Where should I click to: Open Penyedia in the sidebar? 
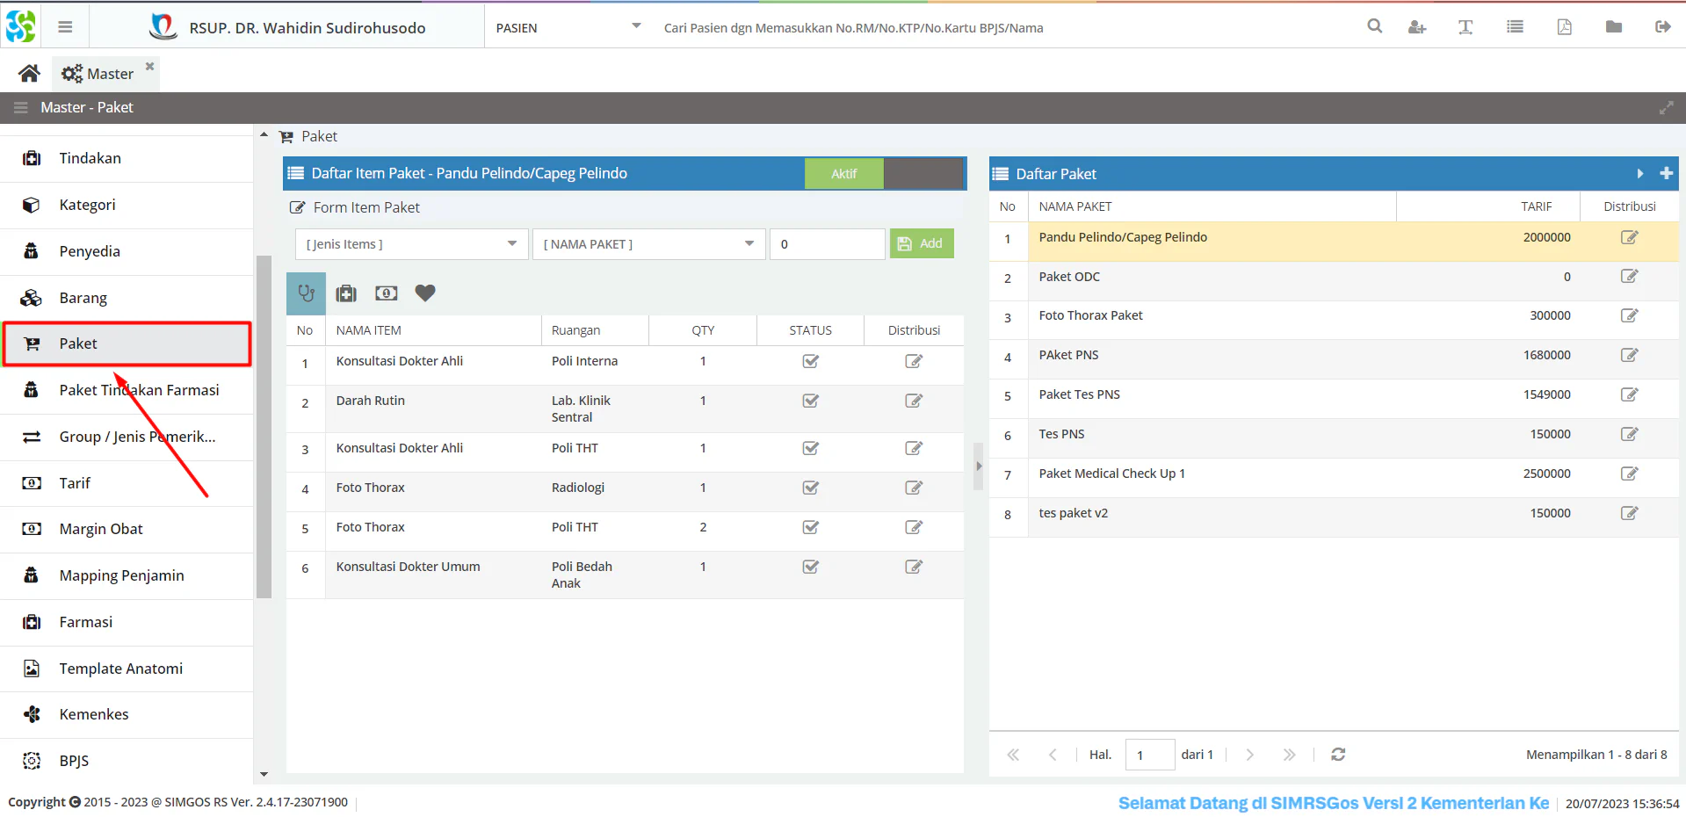(127, 252)
